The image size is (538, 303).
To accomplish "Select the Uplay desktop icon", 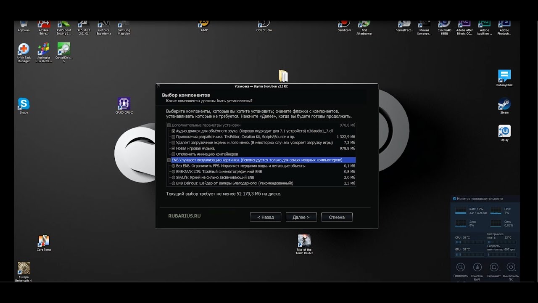I will (504, 133).
